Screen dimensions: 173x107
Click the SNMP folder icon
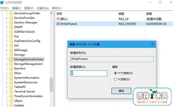(11, 27)
